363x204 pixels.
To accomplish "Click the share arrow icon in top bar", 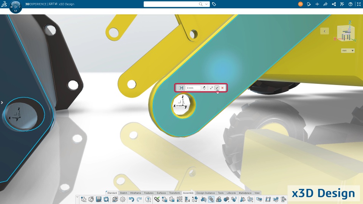I will [326, 4].
